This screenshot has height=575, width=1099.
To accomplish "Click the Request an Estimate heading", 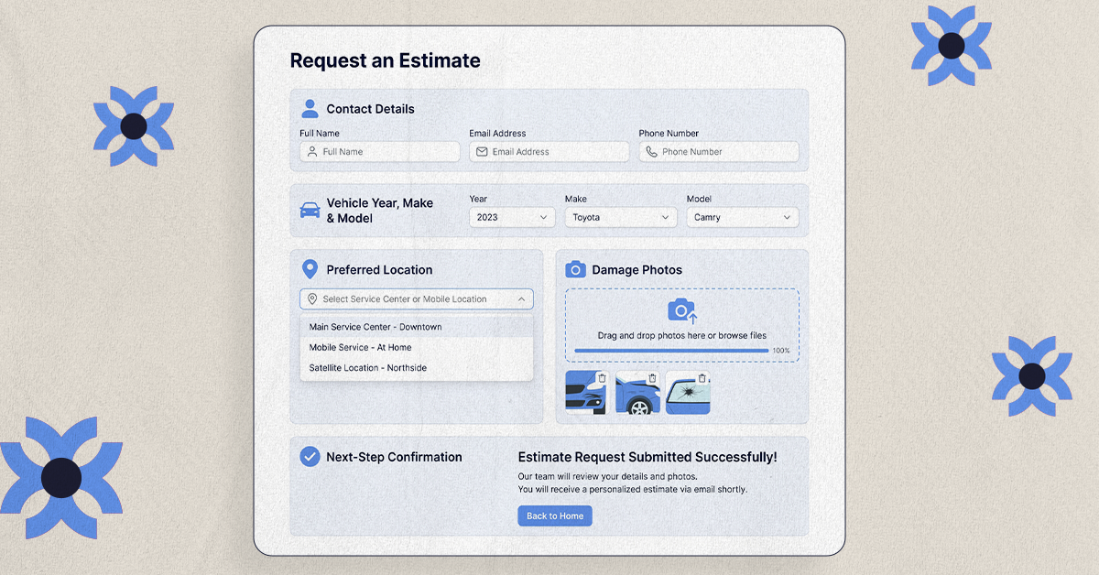I will coord(385,60).
